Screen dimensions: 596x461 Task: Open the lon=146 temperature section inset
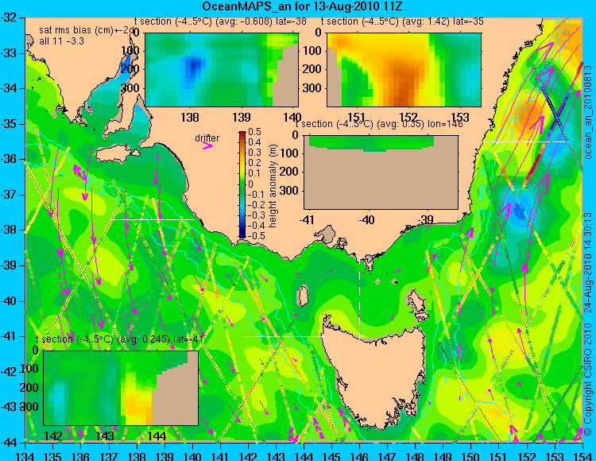(381, 172)
